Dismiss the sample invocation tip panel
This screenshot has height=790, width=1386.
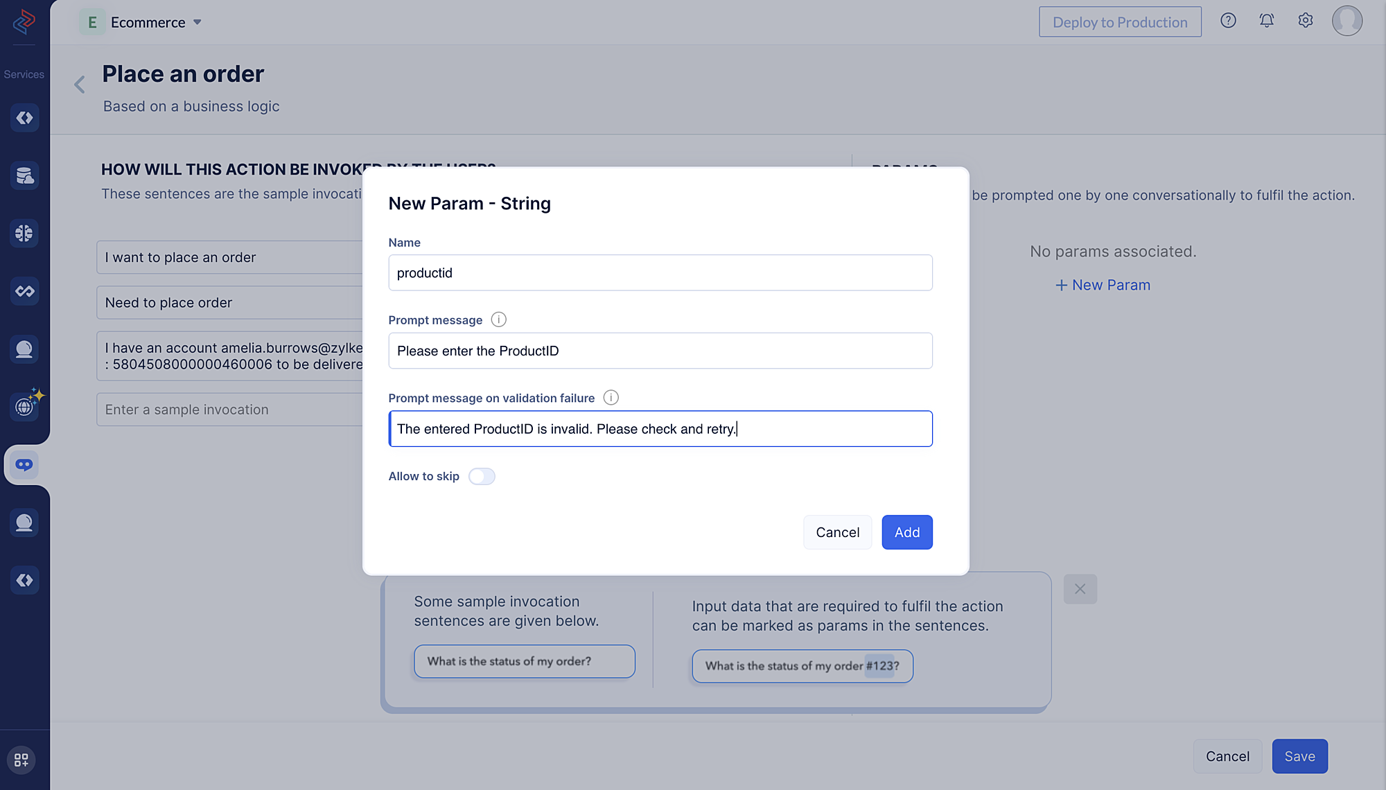1080,589
